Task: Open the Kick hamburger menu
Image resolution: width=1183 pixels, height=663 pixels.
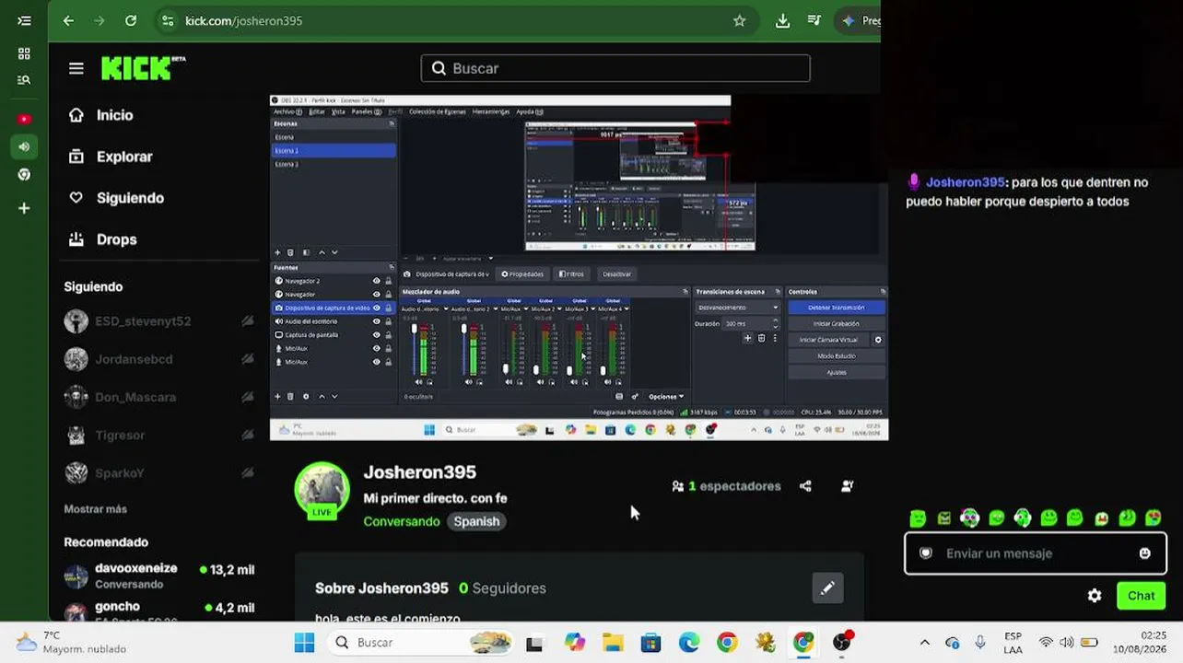Action: click(76, 68)
